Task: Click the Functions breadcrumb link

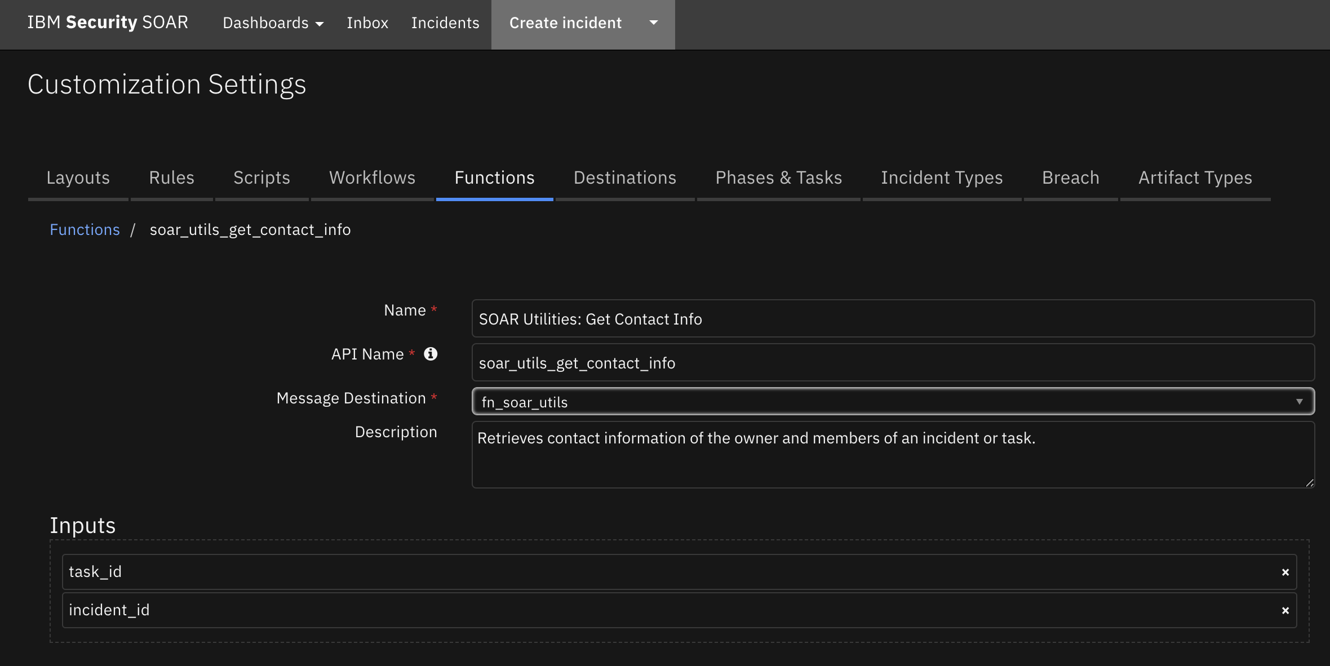Action: [84, 228]
